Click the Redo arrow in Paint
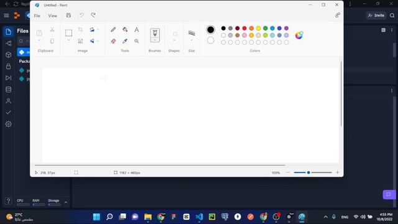 93,15
